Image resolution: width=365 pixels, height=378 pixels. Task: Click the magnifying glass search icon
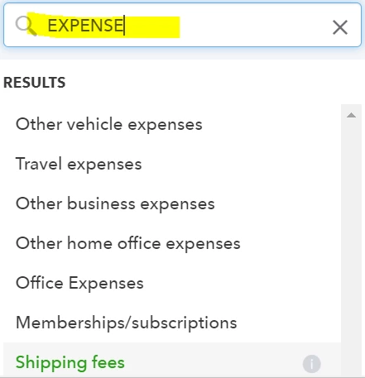[x=26, y=26]
